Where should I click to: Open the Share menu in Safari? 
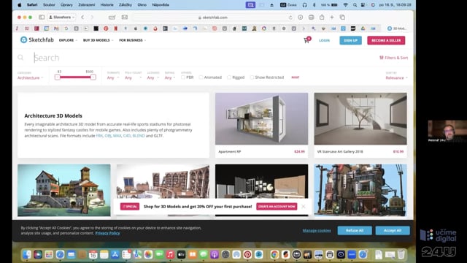322,18
